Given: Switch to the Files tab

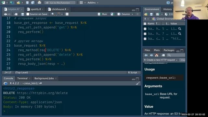Looking at the screenshot, I should point(147,50).
